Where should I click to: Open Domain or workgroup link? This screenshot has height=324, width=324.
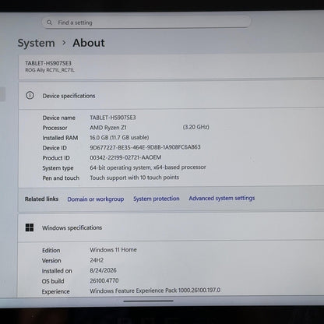tap(96, 199)
